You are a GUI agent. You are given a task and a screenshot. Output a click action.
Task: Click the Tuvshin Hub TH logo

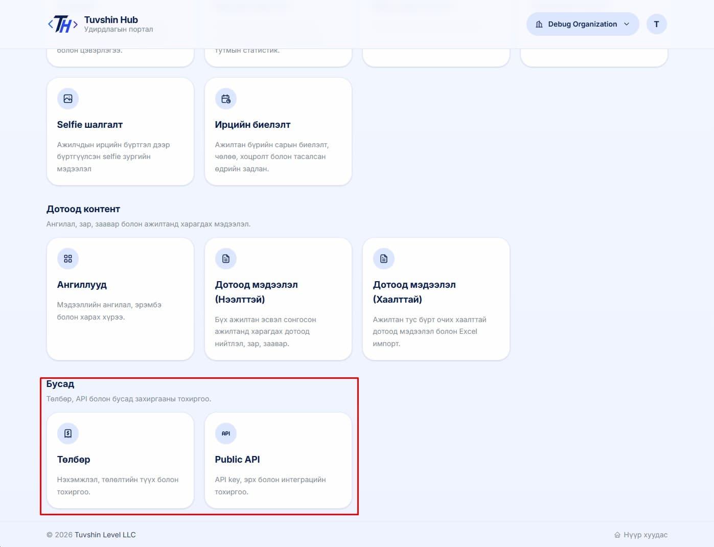click(x=62, y=24)
